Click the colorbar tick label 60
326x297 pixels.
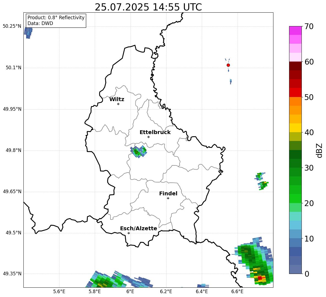click(309, 62)
